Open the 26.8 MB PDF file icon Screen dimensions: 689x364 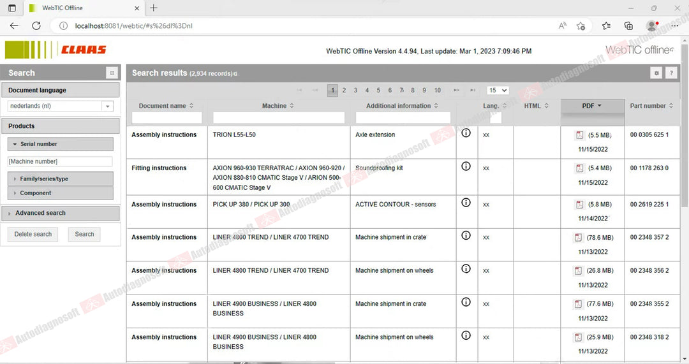[578, 271]
